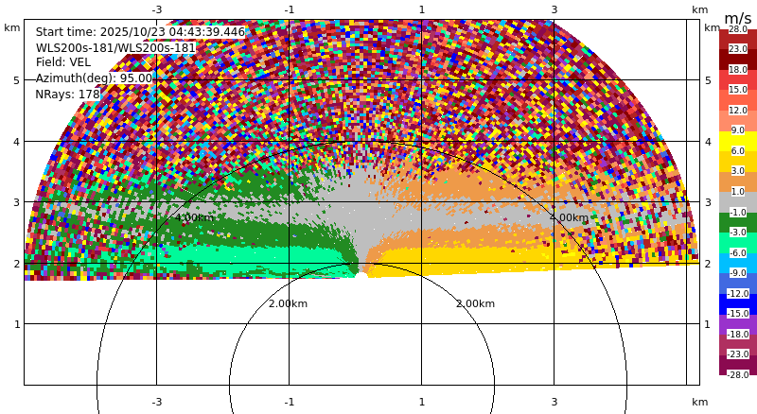Click the '18.0' colorbar label
This screenshot has width=757, height=414.
click(x=738, y=70)
